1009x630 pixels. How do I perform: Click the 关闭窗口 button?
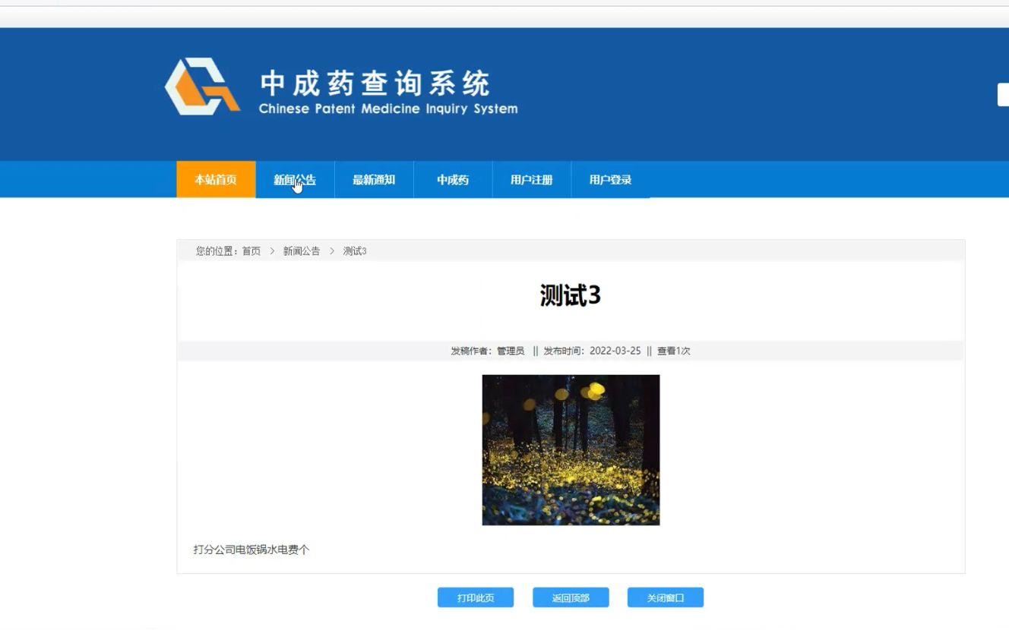666,597
